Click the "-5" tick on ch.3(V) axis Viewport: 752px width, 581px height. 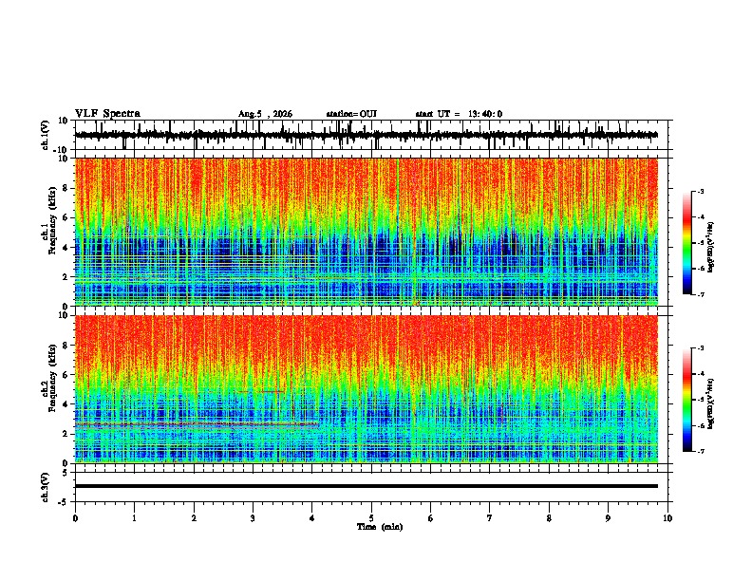pyautogui.click(x=65, y=502)
